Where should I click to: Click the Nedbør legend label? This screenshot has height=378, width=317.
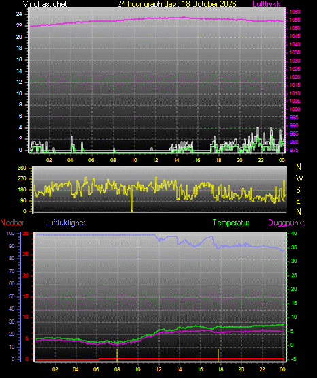(12, 223)
